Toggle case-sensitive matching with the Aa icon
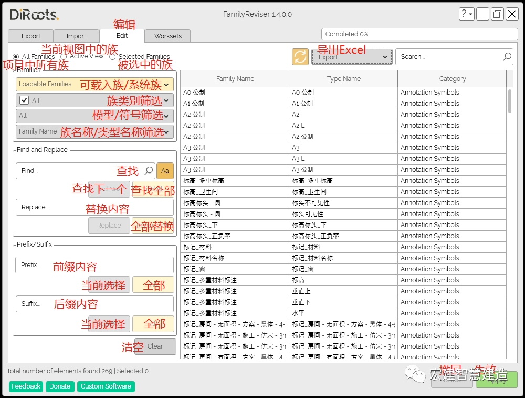525x398 pixels. 165,170
